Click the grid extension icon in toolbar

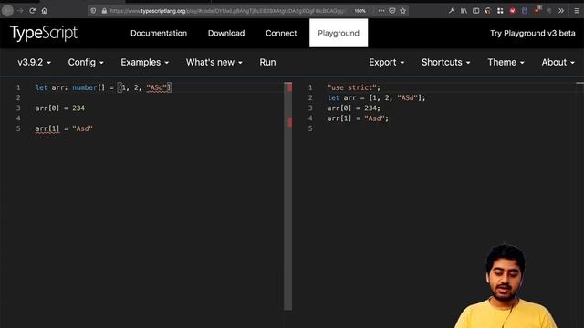pyautogui.click(x=500, y=11)
